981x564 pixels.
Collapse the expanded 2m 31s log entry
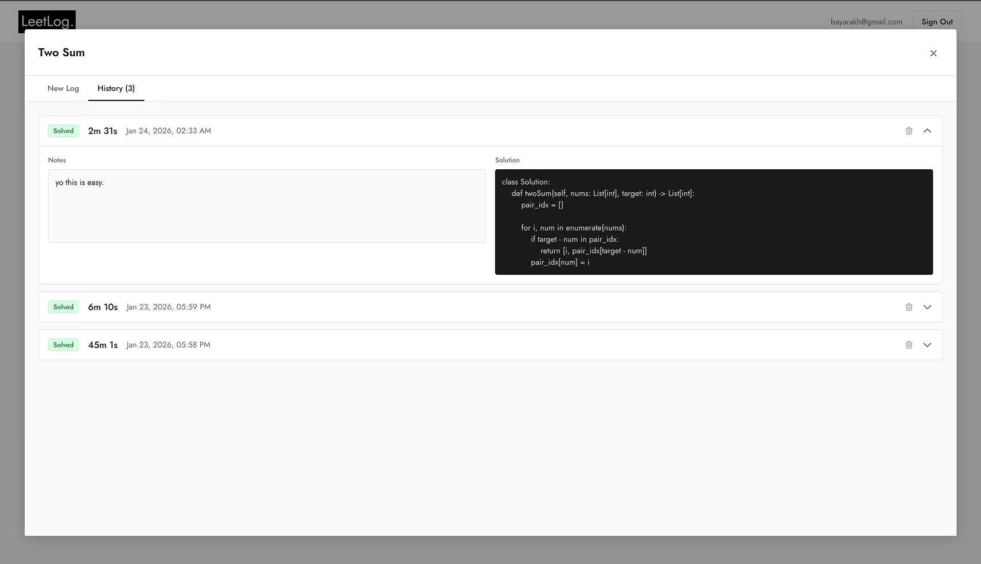pos(927,131)
